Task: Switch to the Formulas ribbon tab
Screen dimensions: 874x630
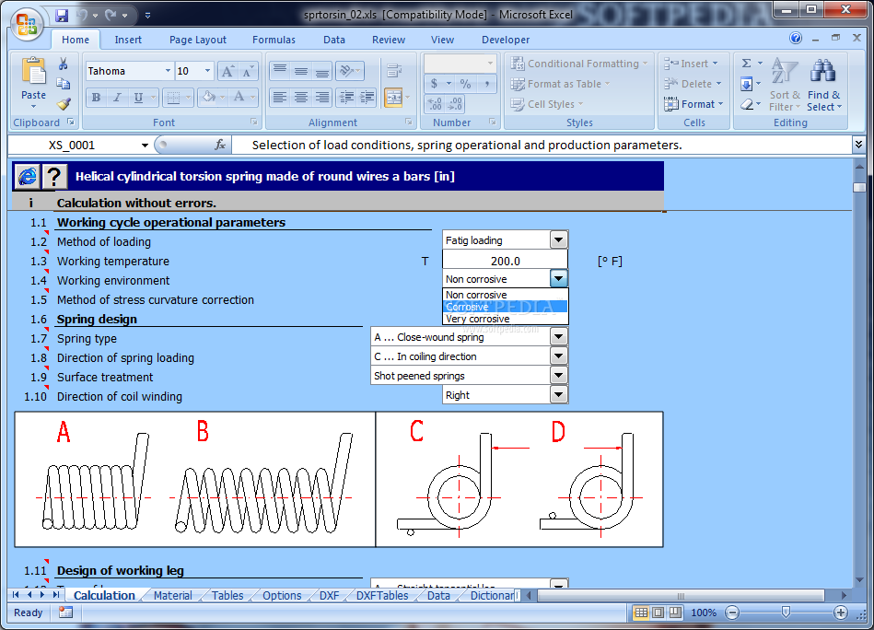Action: [274, 40]
